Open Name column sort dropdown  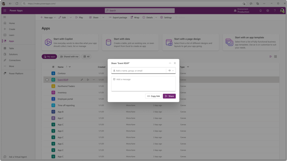[70, 67]
